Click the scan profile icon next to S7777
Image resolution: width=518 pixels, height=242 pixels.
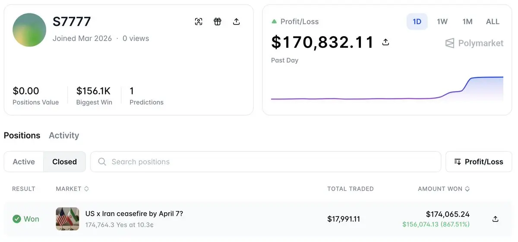pyautogui.click(x=199, y=22)
